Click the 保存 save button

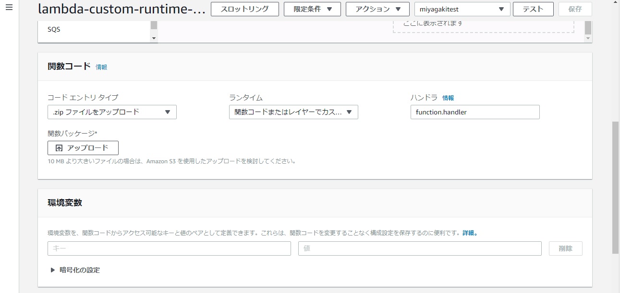[575, 9]
